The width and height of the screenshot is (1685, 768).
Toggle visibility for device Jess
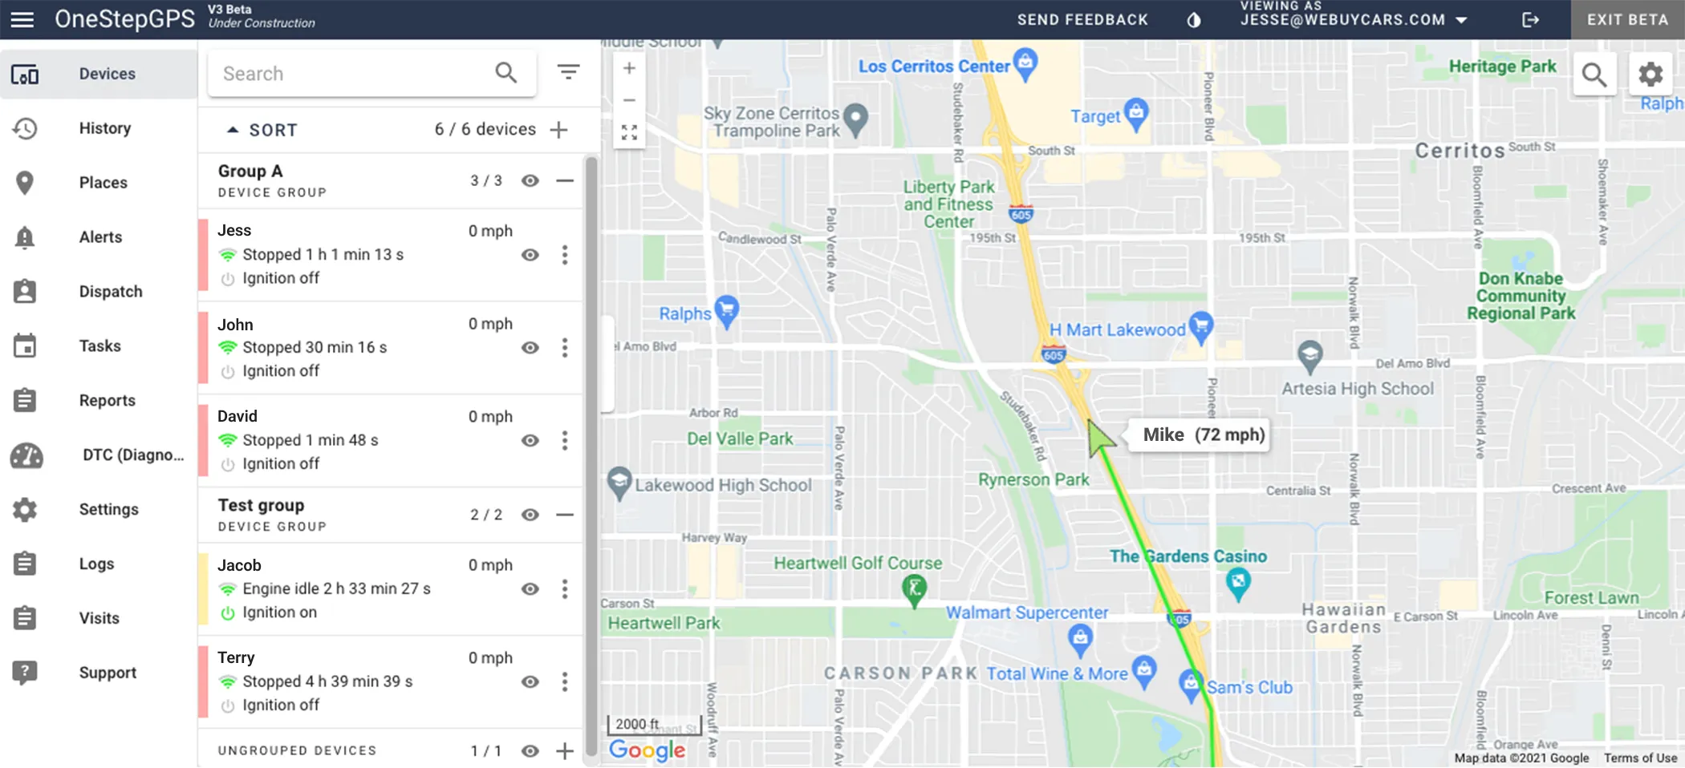pos(530,255)
